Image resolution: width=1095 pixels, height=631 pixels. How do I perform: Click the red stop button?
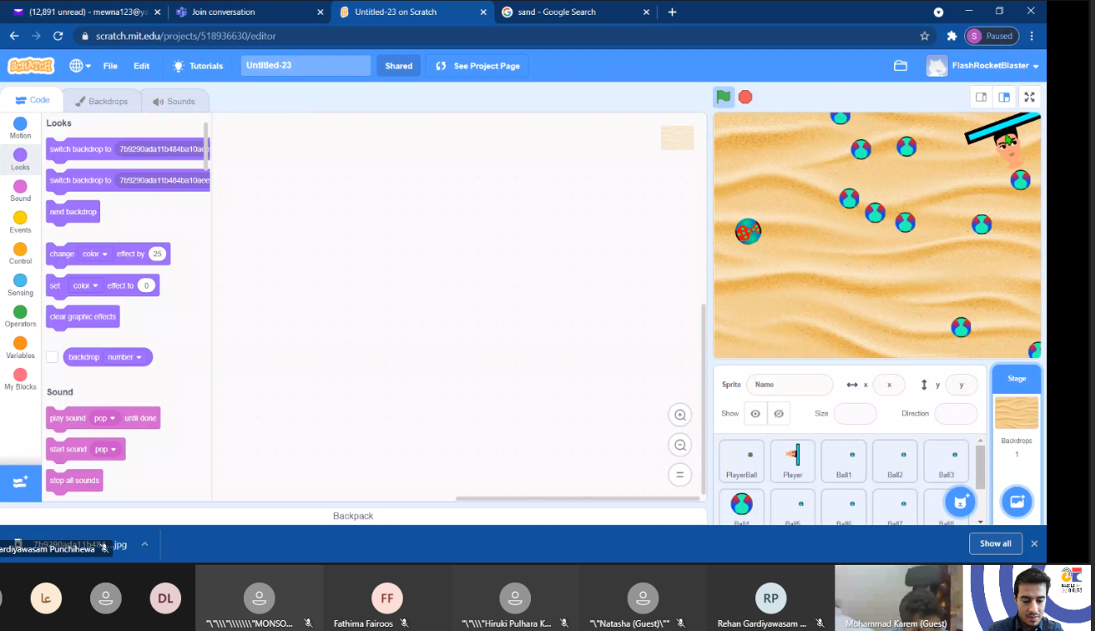[745, 97]
